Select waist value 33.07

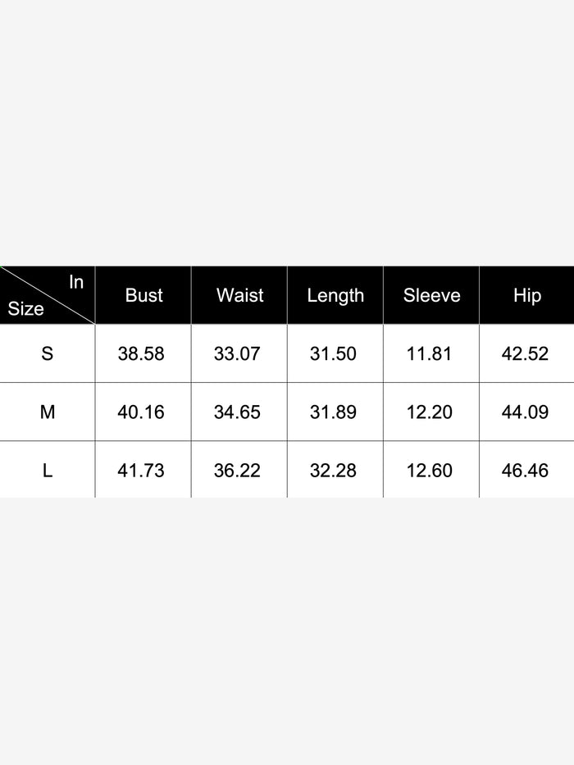(237, 354)
